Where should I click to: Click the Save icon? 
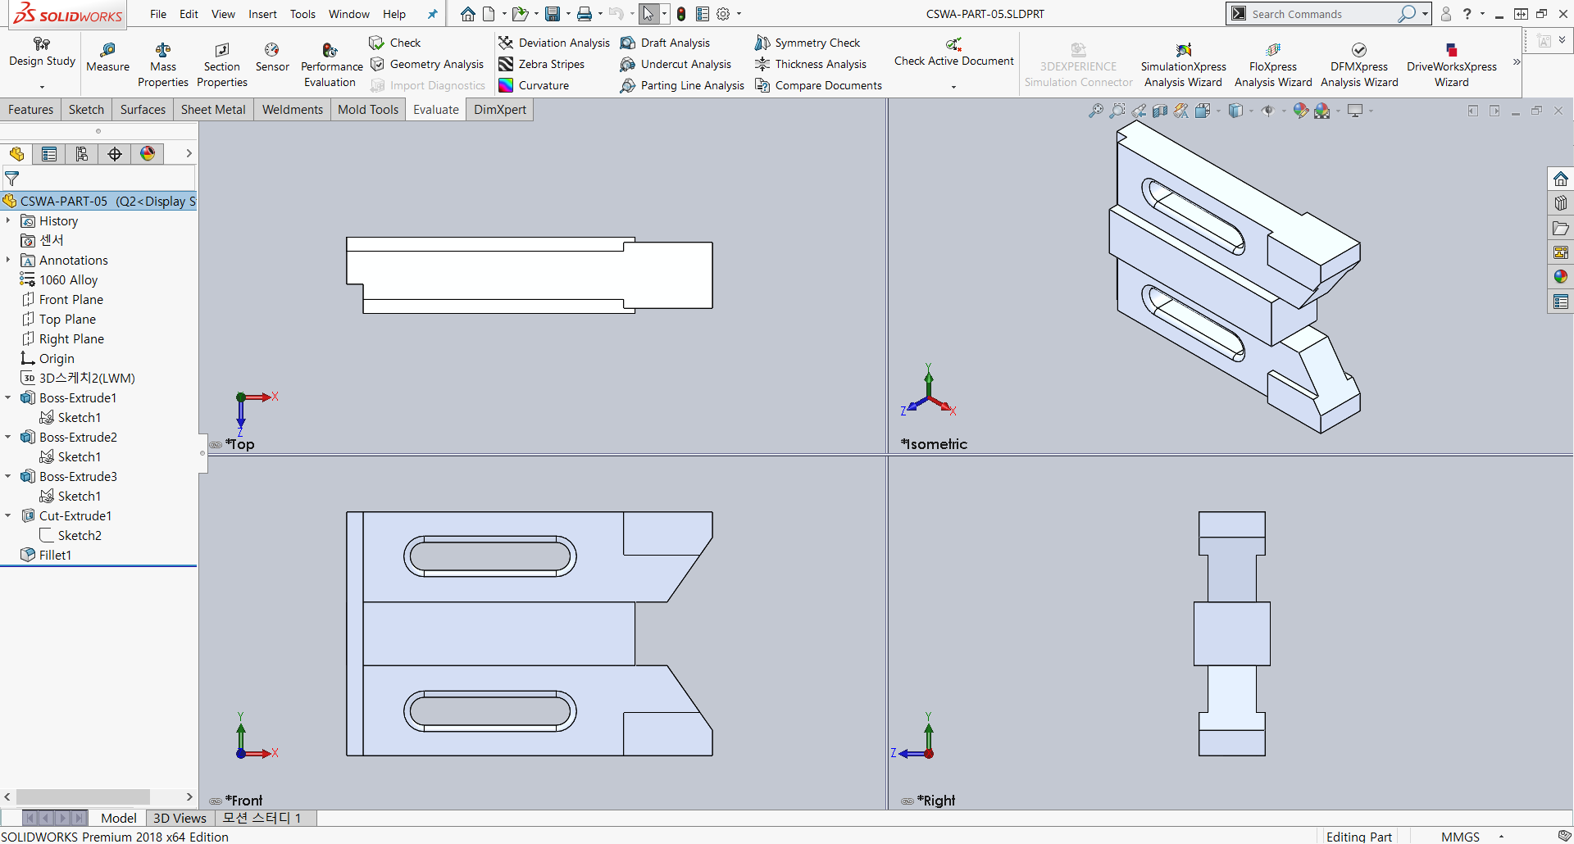tap(553, 14)
